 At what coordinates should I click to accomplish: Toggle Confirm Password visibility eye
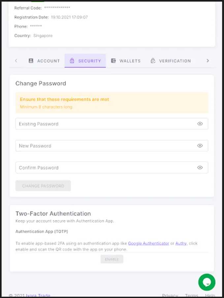tap(200, 168)
